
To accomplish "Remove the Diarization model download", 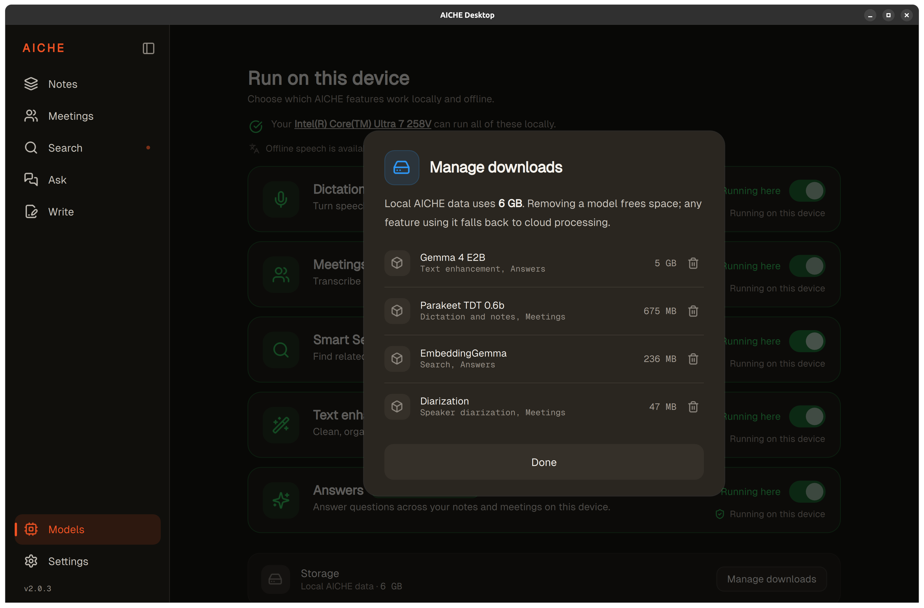I will (x=693, y=407).
